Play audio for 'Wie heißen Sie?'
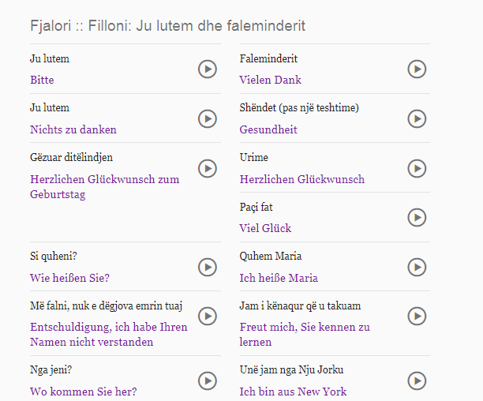This screenshot has height=401, width=483. (208, 267)
